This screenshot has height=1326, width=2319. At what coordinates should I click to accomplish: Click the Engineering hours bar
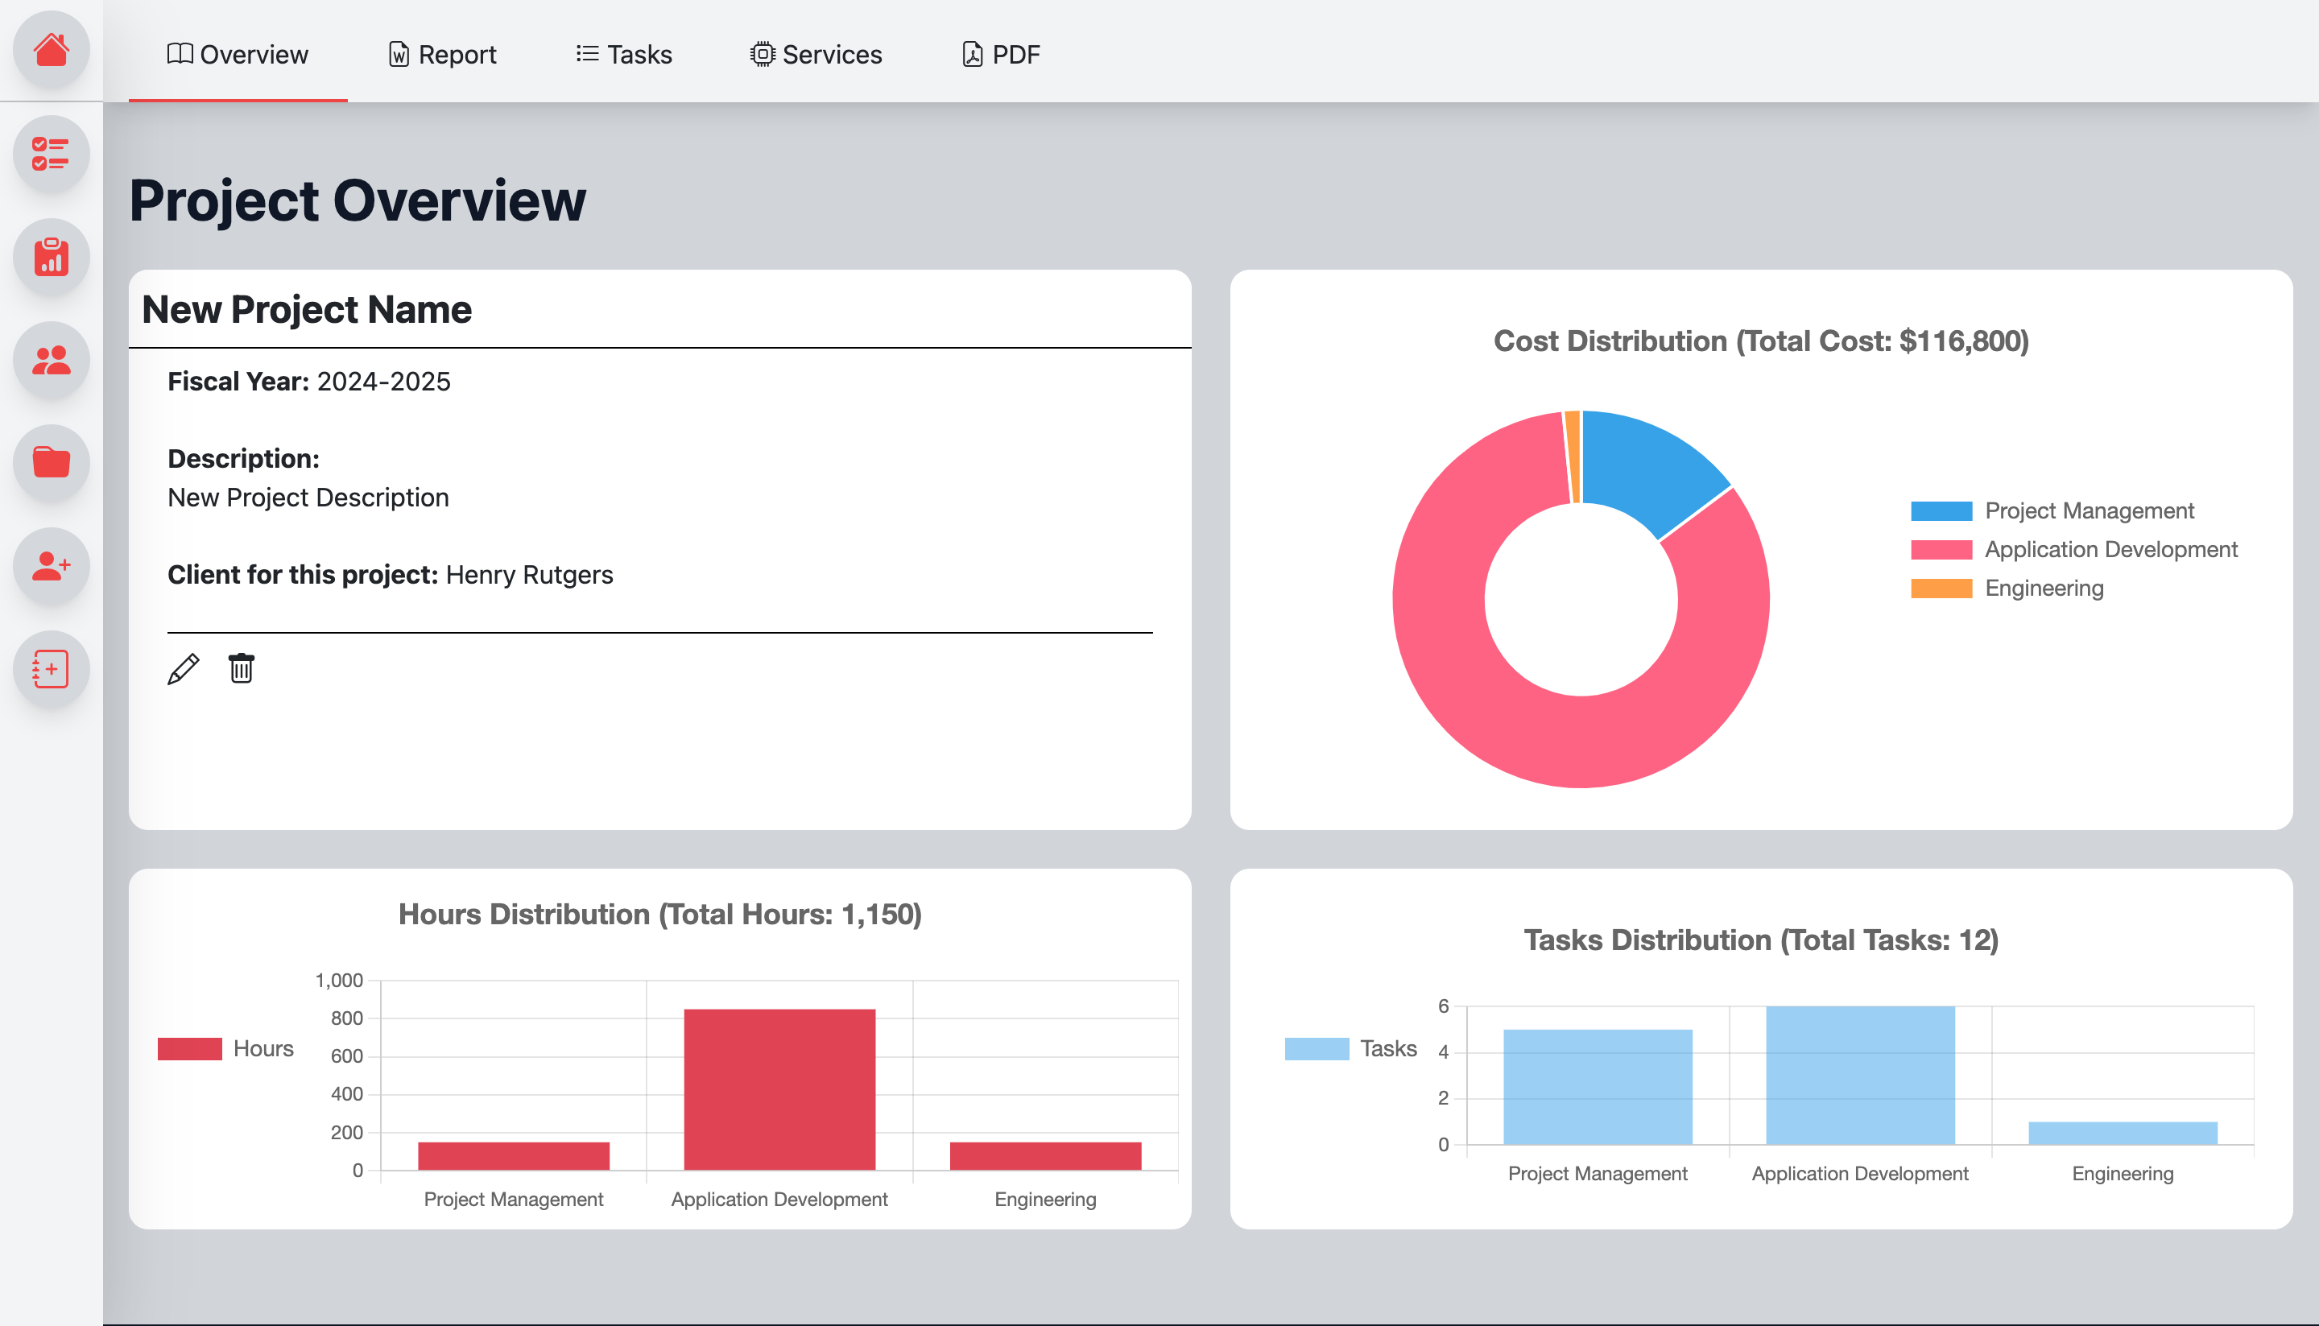[x=1046, y=1155]
